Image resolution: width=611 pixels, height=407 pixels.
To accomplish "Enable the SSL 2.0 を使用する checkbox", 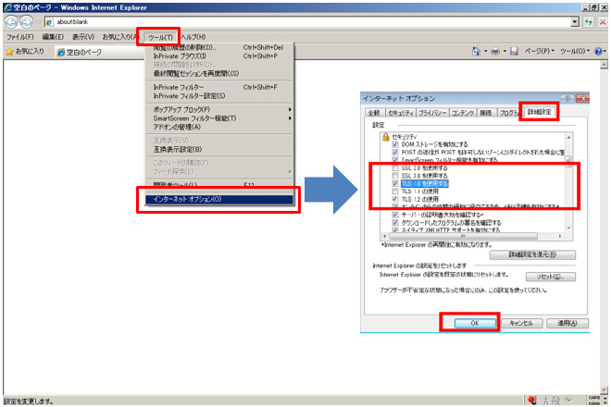I will [395, 167].
